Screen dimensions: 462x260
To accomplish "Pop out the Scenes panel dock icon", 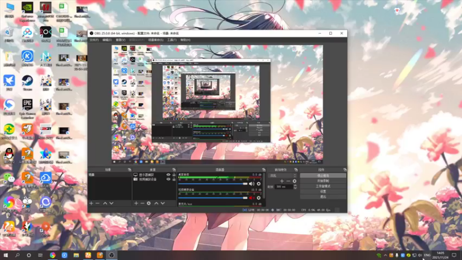I will 129,170.
